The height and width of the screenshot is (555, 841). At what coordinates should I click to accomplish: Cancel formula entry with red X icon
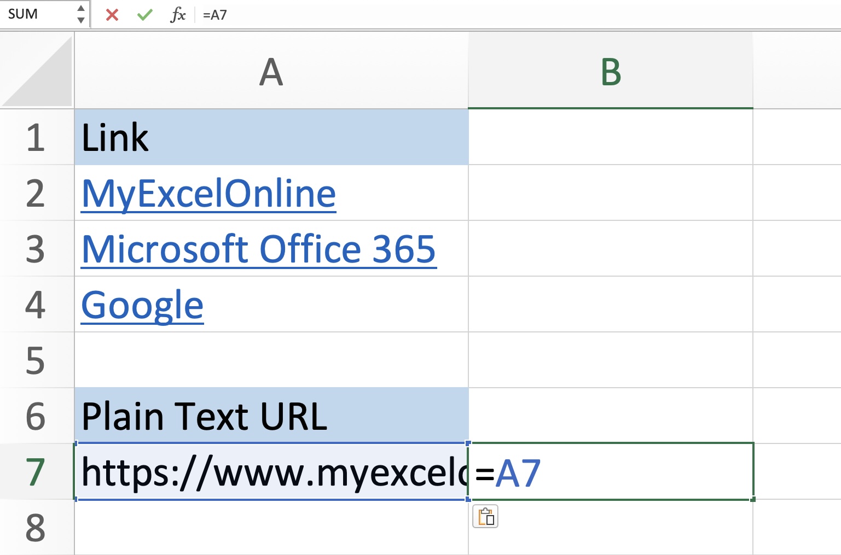(x=111, y=15)
